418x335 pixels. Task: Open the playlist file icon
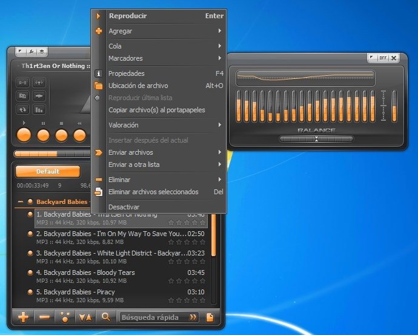[210, 317]
